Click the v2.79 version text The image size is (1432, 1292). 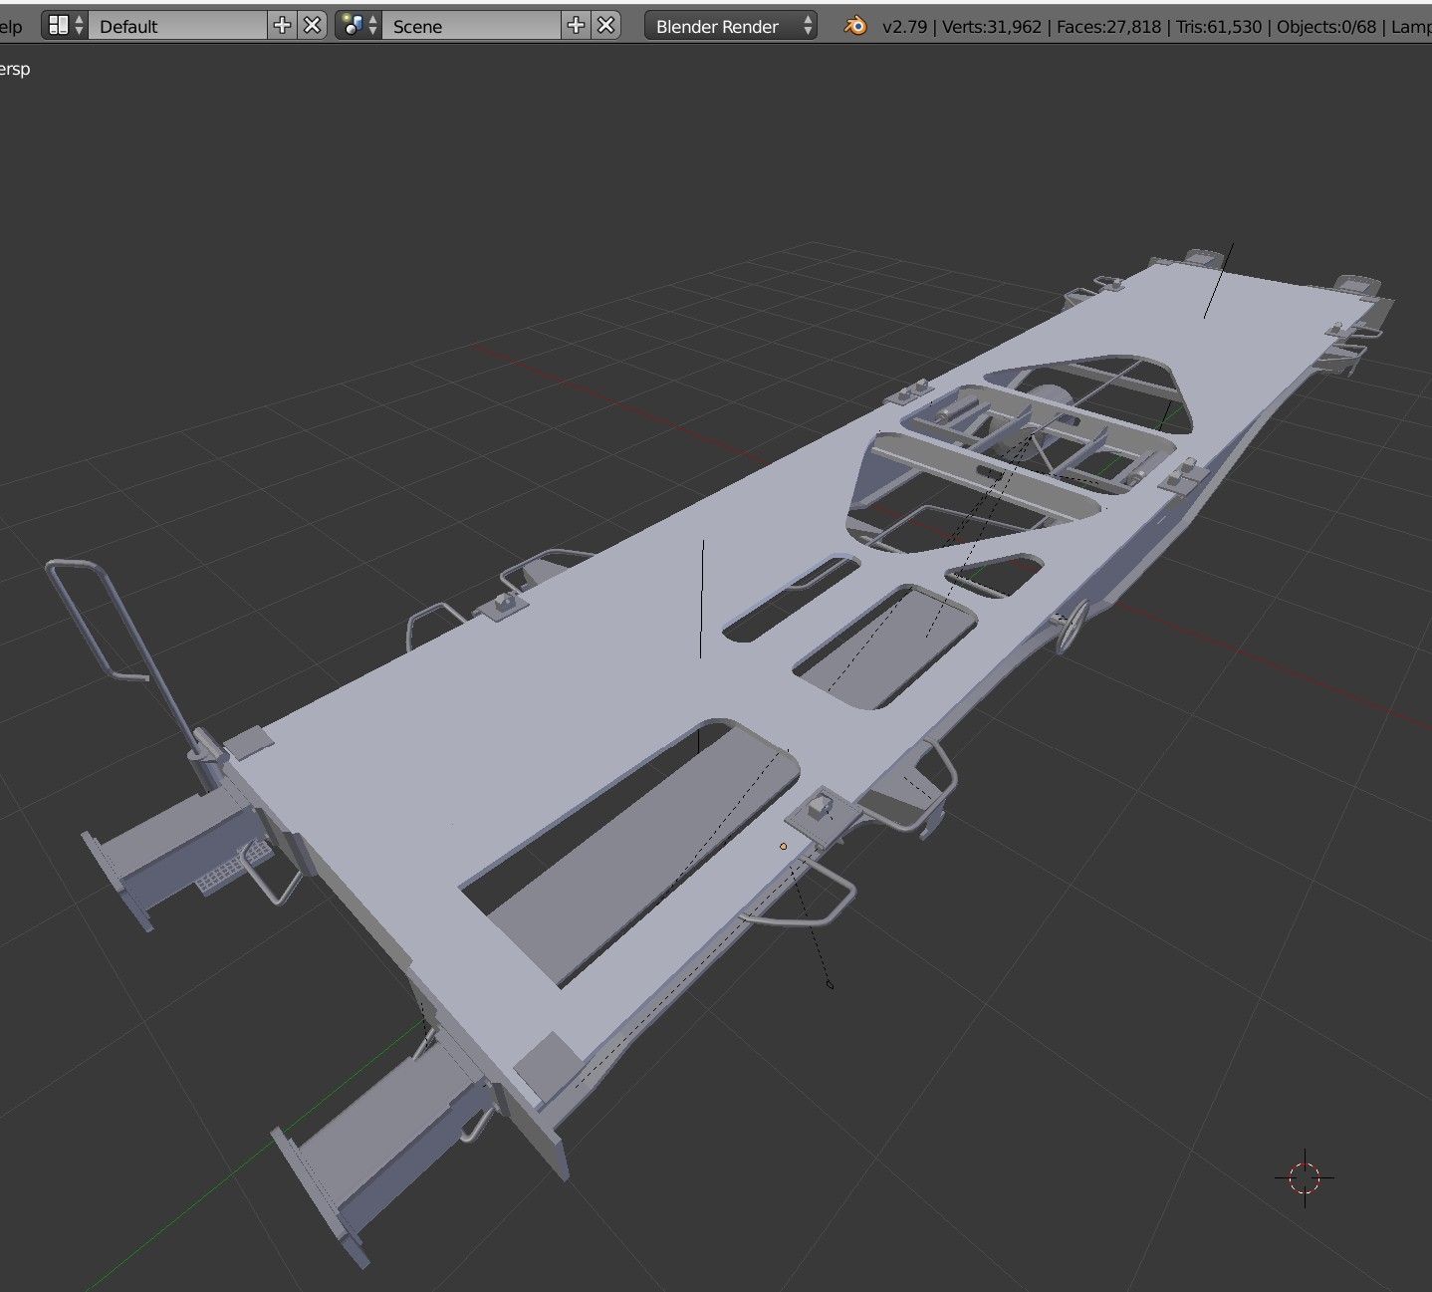(x=904, y=27)
